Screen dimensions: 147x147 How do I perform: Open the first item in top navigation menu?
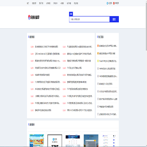[28, 3]
